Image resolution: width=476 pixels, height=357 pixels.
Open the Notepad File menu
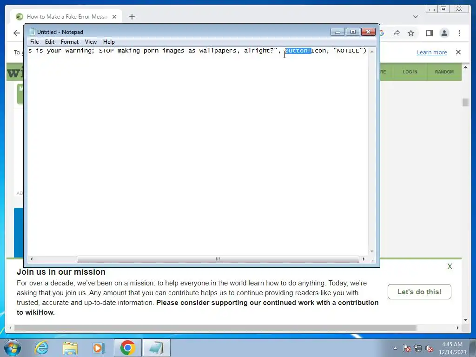pyautogui.click(x=34, y=42)
